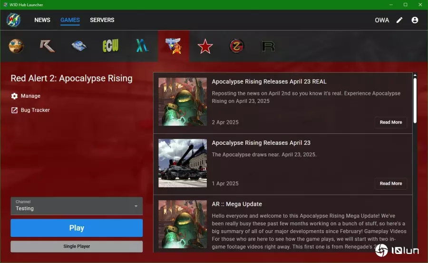
Task: Read More on the April 23 REAL article
Action: pyautogui.click(x=390, y=122)
